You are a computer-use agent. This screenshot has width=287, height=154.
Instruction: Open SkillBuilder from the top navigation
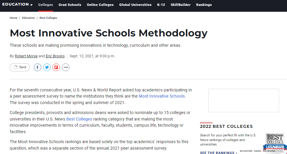pos(180,5)
